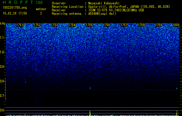The height and width of the screenshot is (116, 182).
Task: Click the 0.7 frequency axis label
Action: [x=2, y=96]
